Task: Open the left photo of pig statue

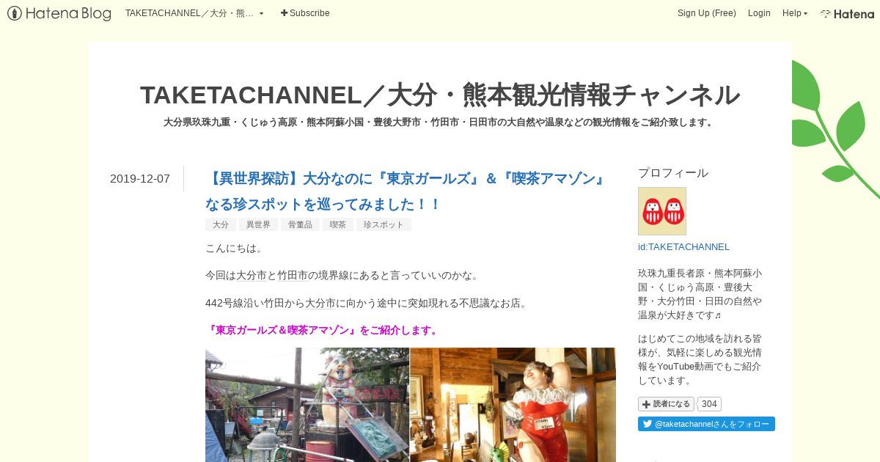Action: pos(307,405)
